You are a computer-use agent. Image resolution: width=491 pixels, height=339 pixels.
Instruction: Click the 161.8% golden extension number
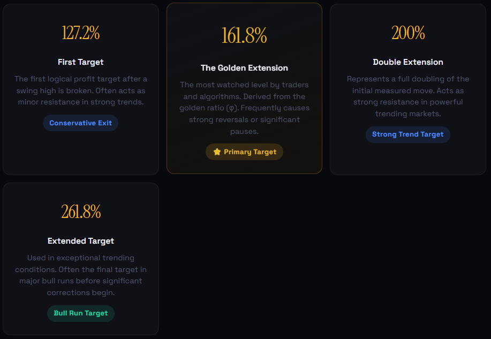[244, 35]
